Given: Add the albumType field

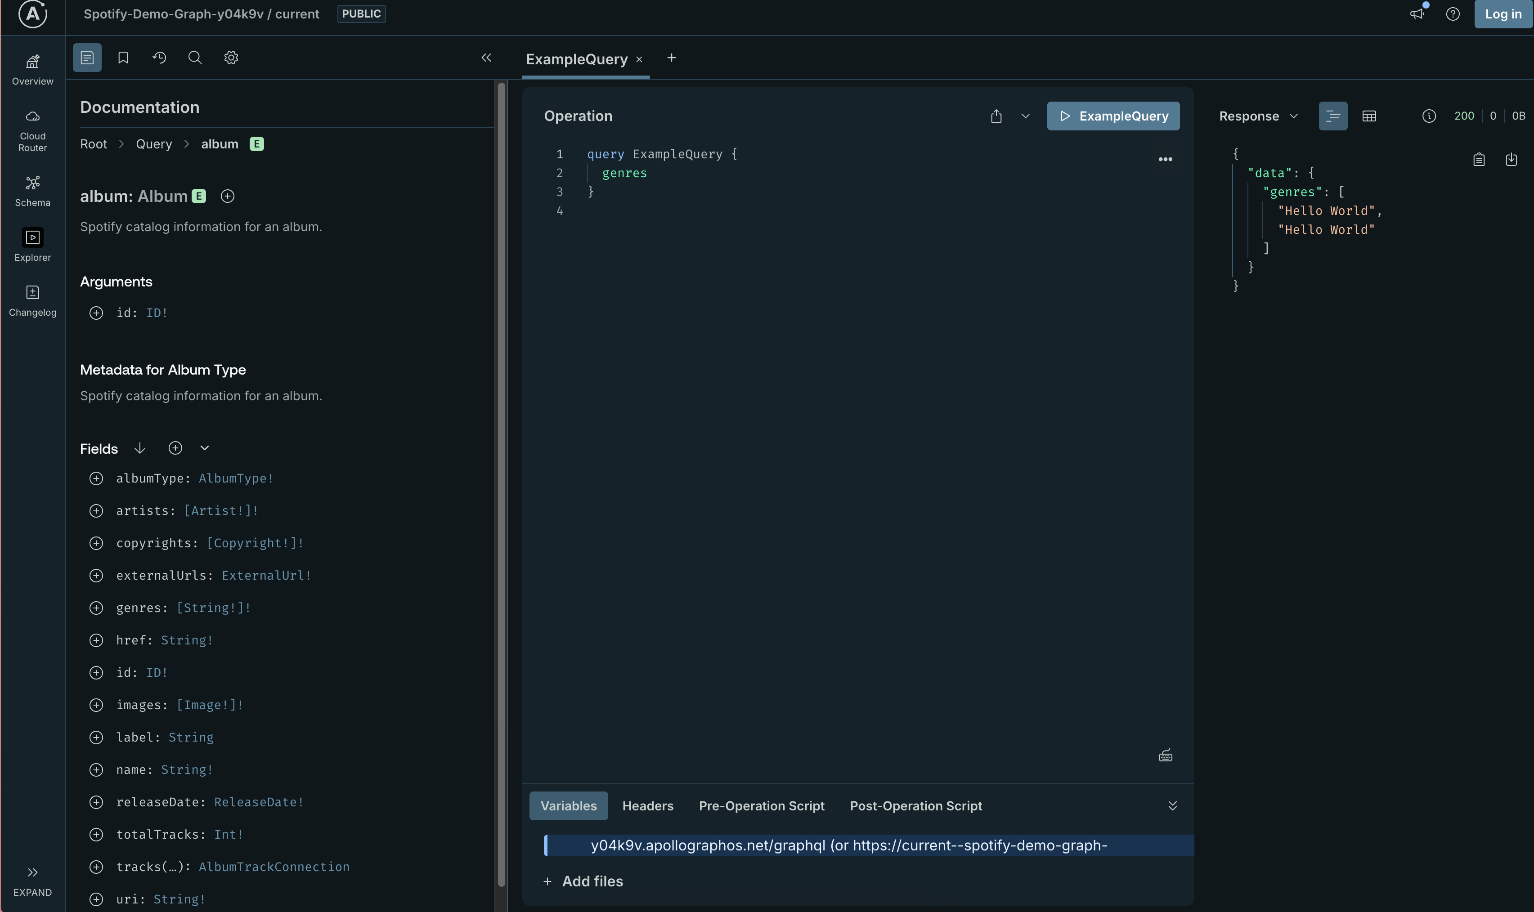Looking at the screenshot, I should pos(96,478).
